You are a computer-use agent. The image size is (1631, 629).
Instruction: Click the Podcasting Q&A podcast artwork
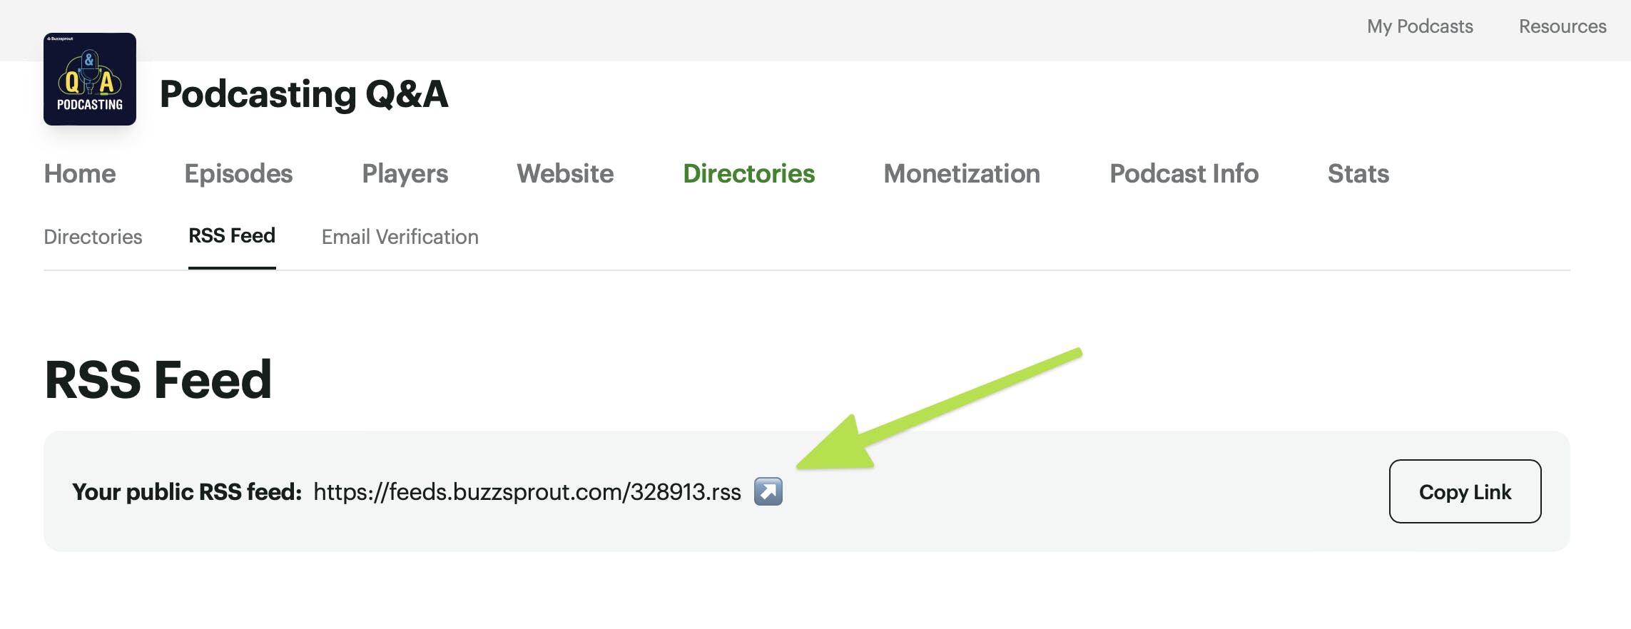89,79
